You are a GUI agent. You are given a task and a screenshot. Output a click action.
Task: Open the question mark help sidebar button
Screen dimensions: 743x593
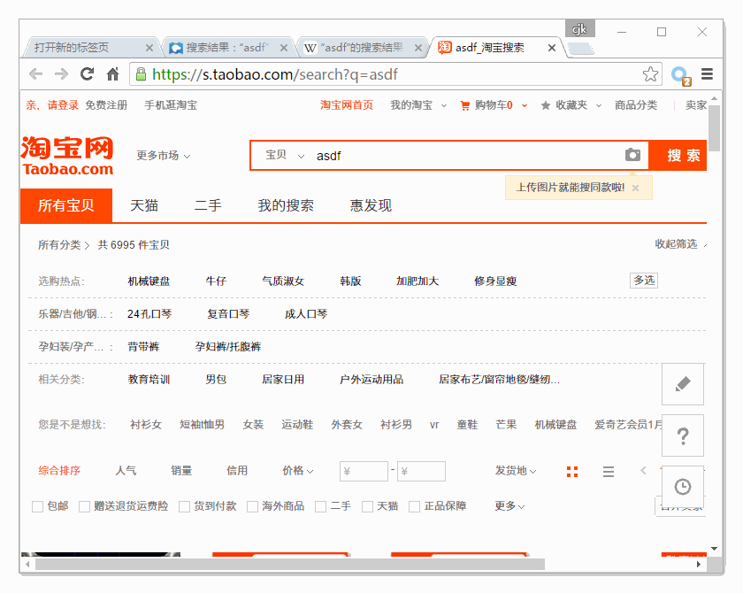[x=682, y=435]
